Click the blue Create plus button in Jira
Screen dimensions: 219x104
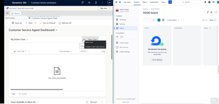tap(170, 2)
